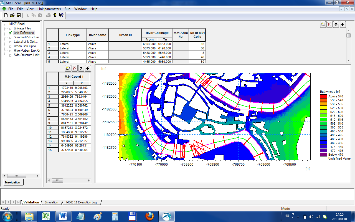Click Undefined Value white legend swatch
Viewport: 355px width, 222px height.
(323, 158)
